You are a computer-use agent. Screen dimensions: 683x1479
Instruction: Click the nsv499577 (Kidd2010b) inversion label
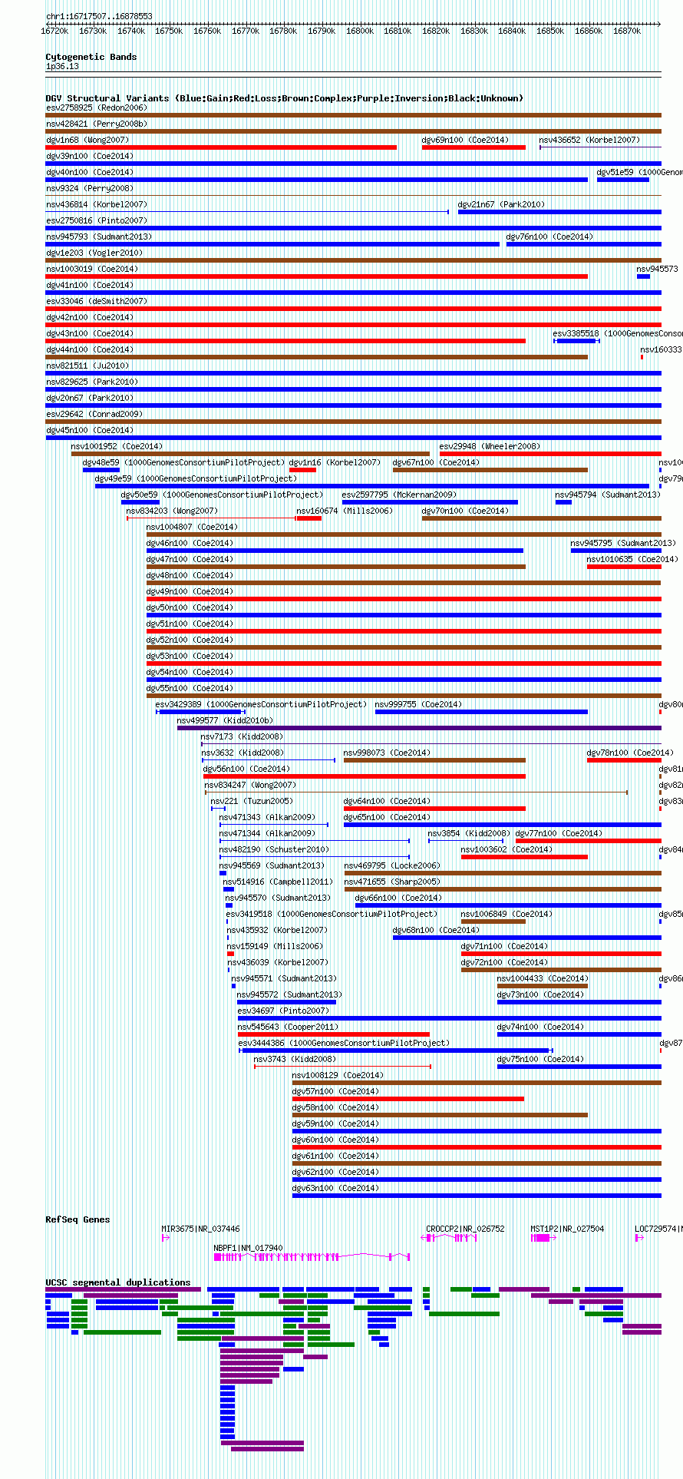(226, 720)
